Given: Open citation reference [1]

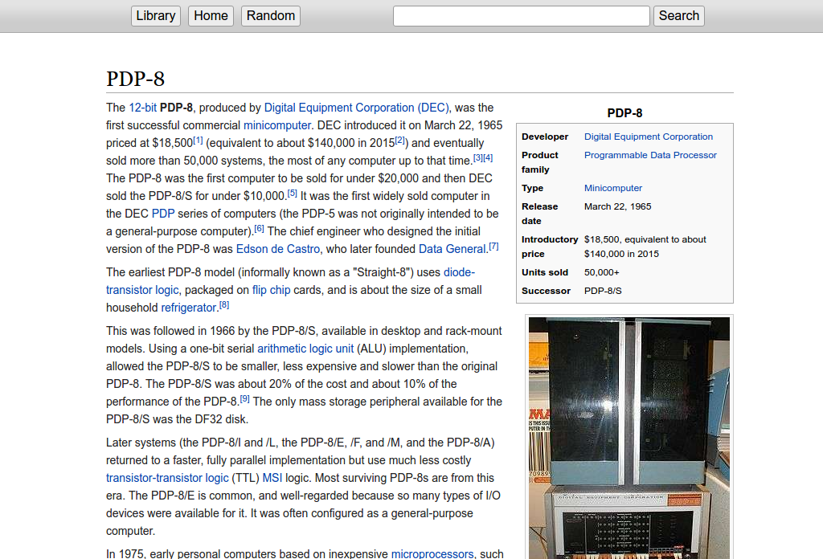Looking at the screenshot, I should pyautogui.click(x=198, y=141).
